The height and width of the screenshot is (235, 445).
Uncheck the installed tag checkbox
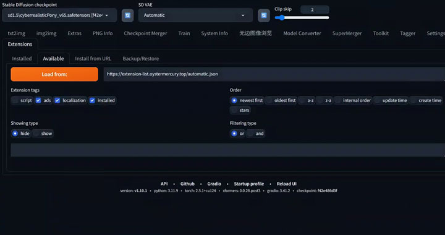(x=92, y=100)
